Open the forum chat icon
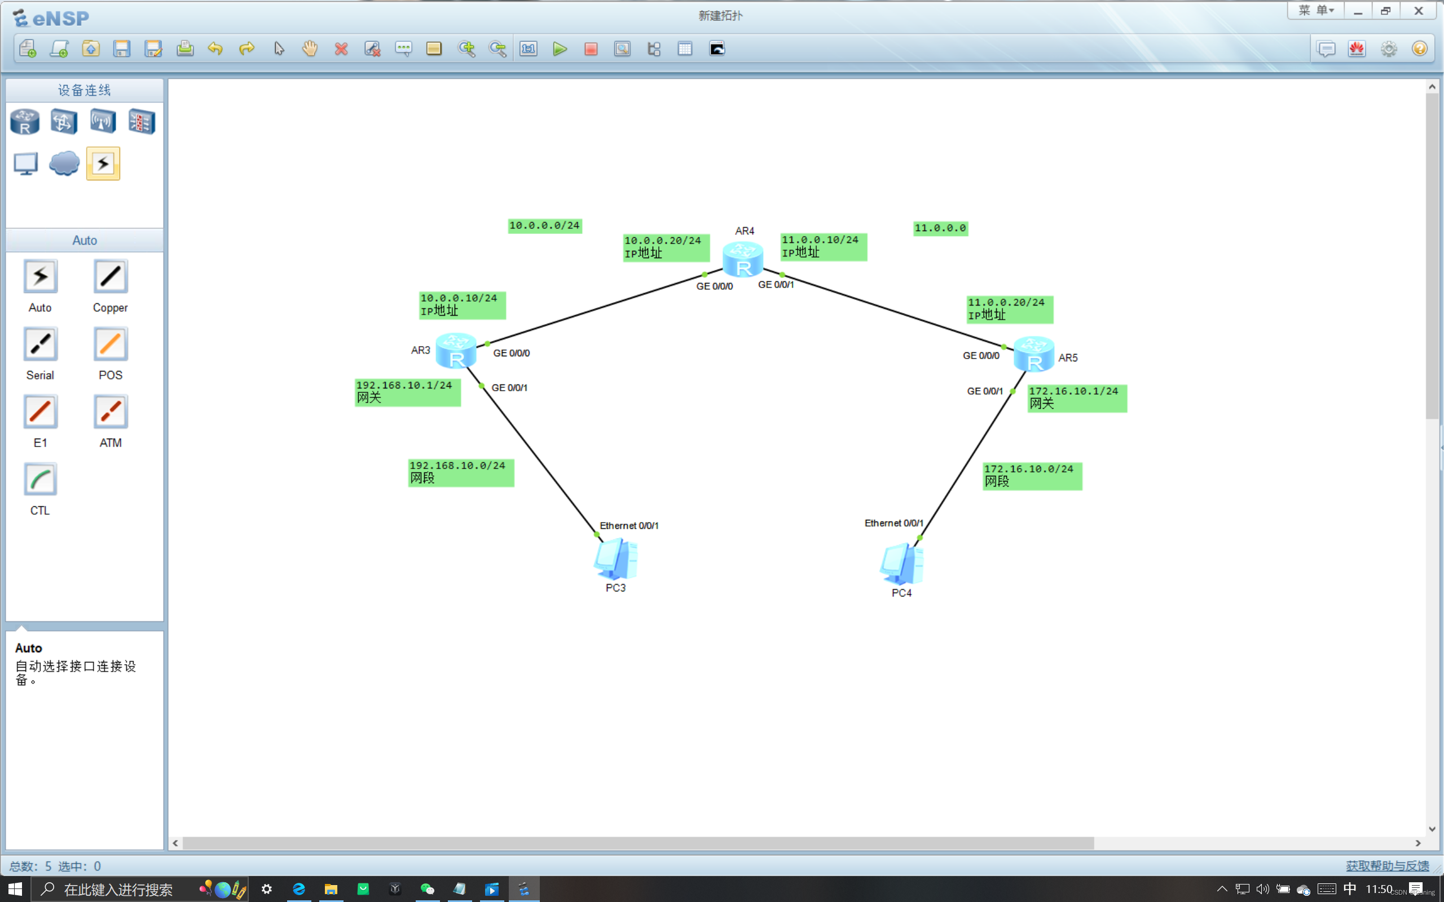This screenshot has width=1444, height=902. (1326, 49)
